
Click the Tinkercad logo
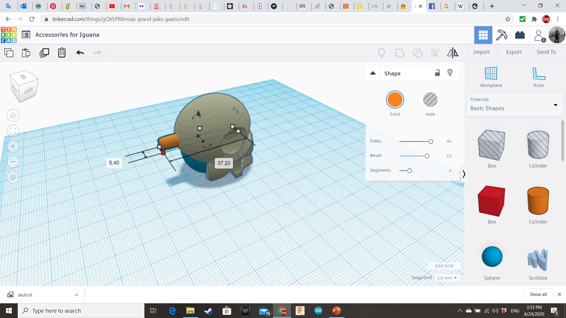(9, 35)
